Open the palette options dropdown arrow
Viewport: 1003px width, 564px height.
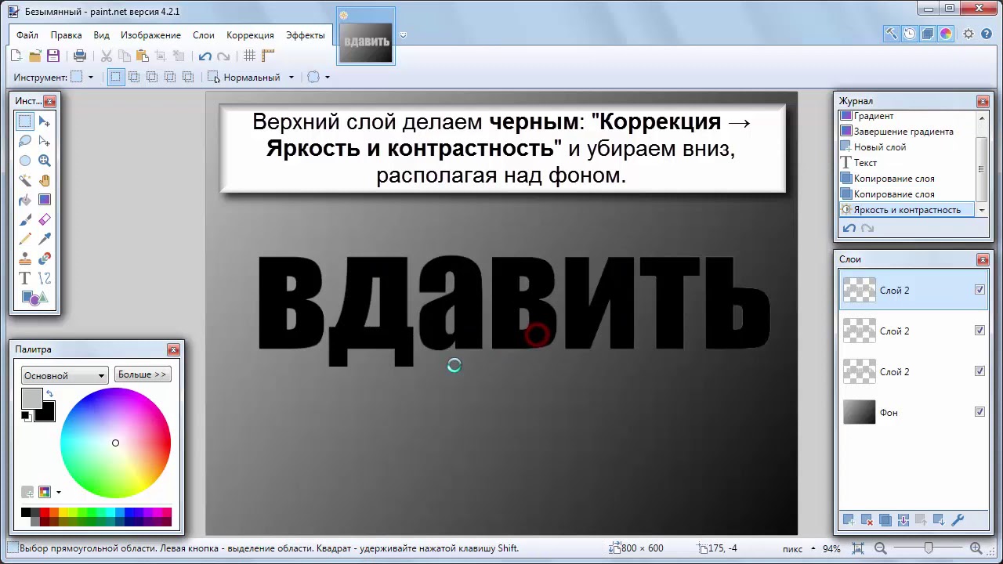tap(58, 492)
